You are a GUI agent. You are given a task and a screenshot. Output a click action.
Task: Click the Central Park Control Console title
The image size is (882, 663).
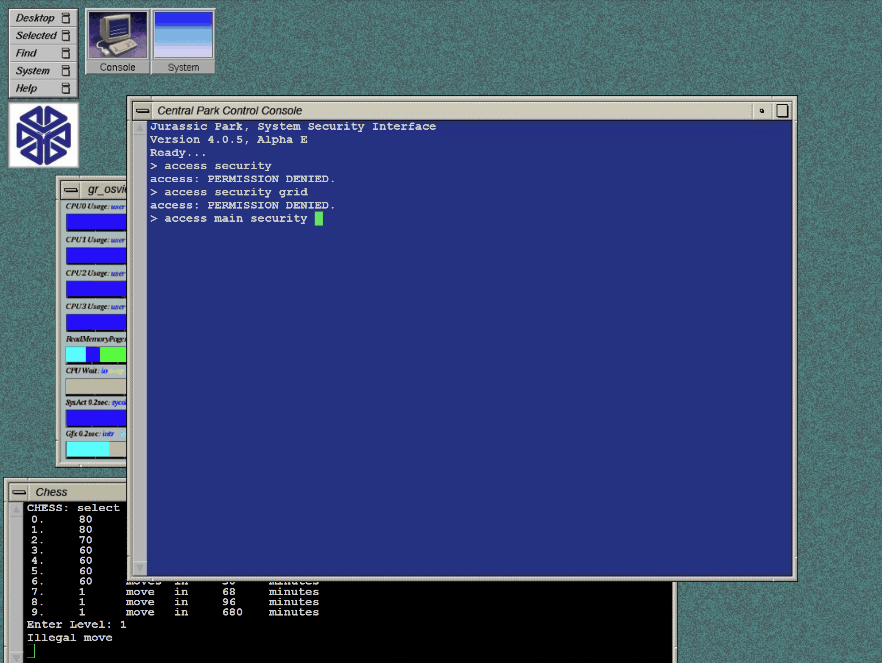(x=230, y=111)
